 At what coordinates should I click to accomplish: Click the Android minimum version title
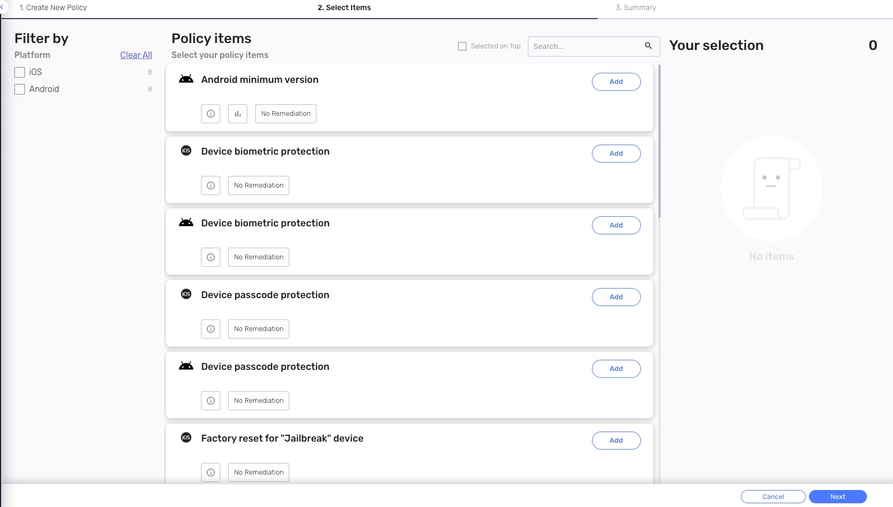coord(260,80)
